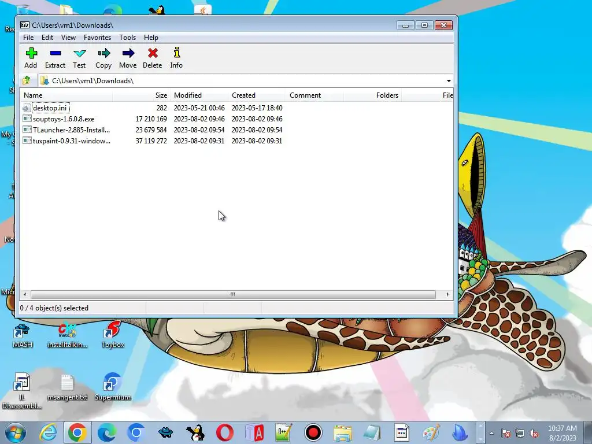
Task: Open the Tools menu
Action: click(x=127, y=38)
